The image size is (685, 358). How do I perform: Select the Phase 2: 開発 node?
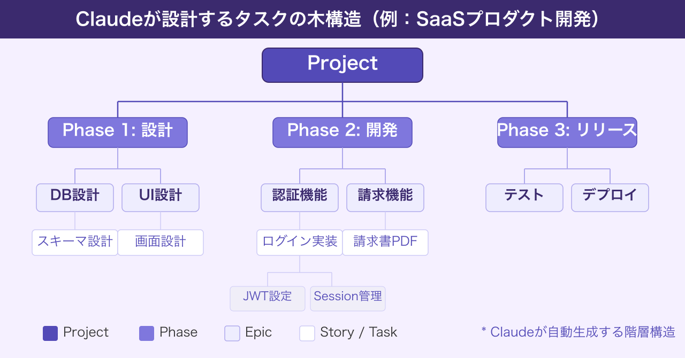click(x=342, y=132)
